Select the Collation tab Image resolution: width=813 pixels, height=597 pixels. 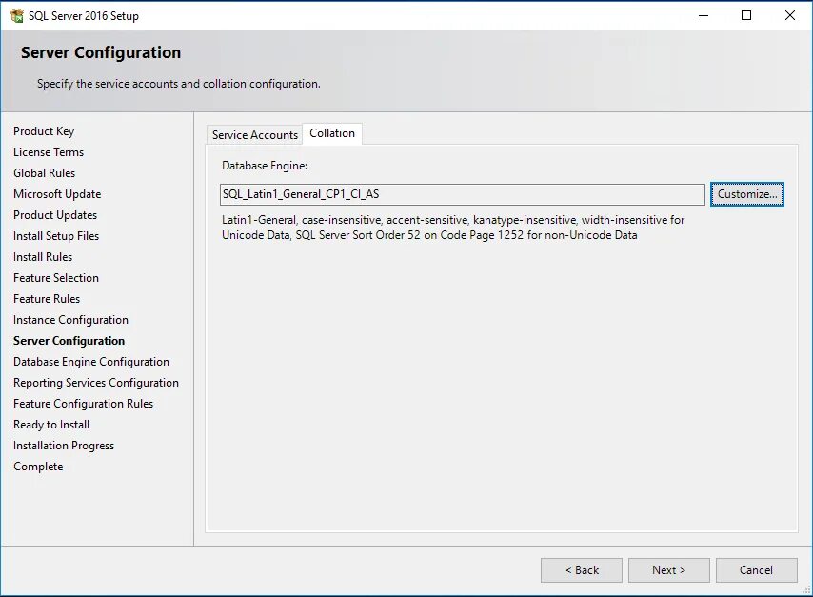[332, 133]
